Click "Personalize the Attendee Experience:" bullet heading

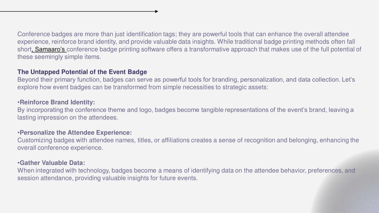point(76,133)
